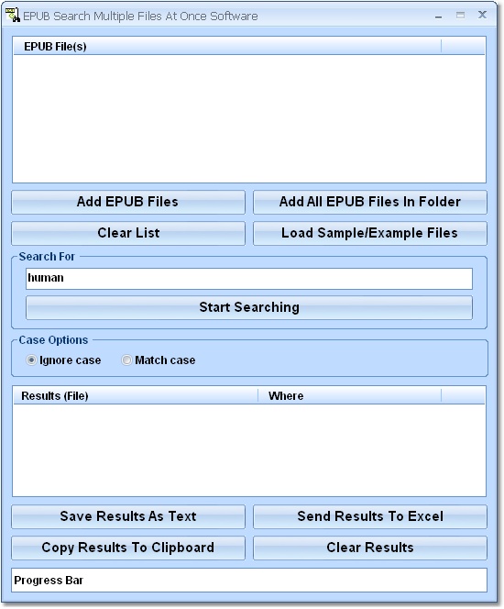504x609 pixels.
Task: Click the Progress Bar area
Action: click(248, 581)
